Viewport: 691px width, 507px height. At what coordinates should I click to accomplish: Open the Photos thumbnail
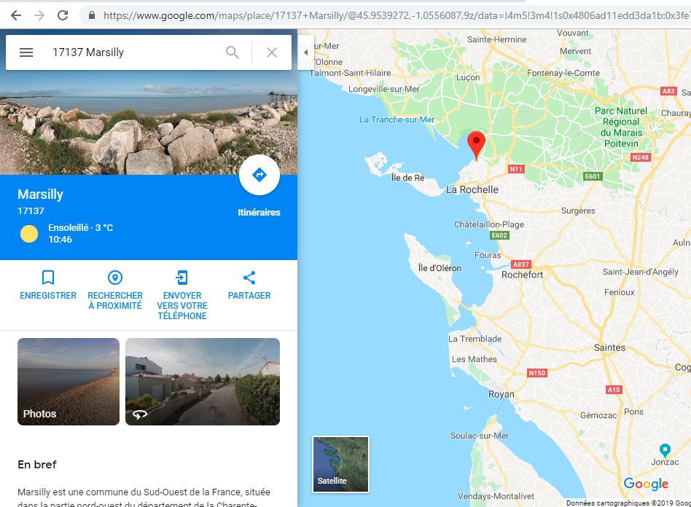69,381
